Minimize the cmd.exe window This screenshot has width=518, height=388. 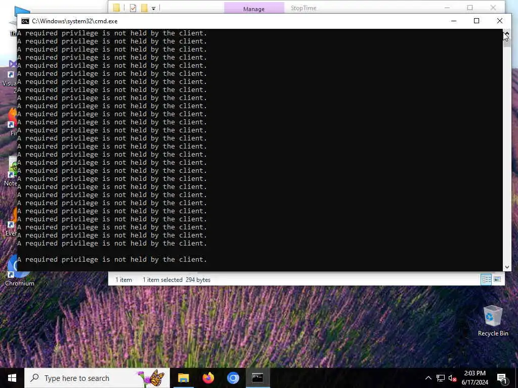pos(454,21)
